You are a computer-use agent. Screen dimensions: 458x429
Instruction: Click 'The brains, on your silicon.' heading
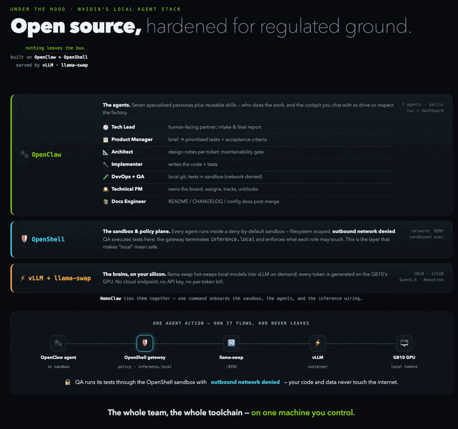point(135,274)
